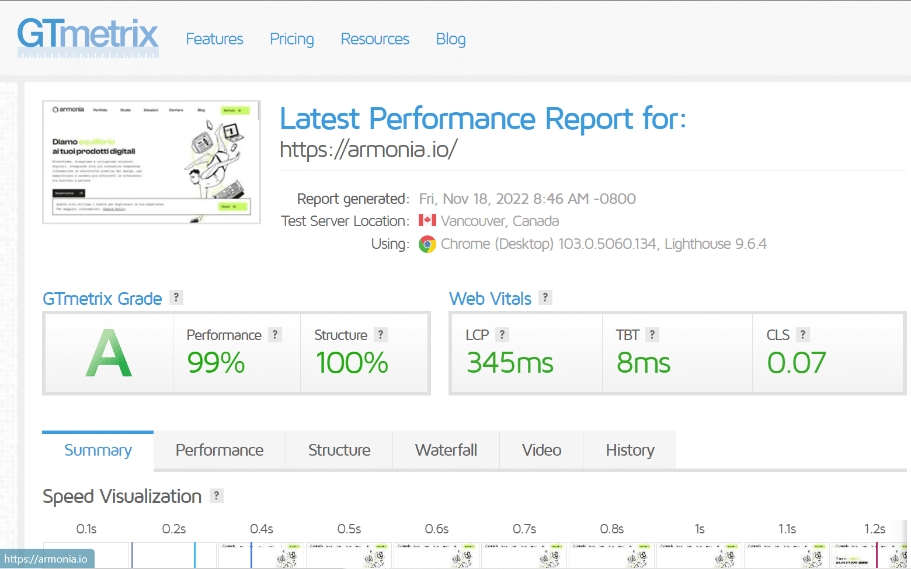
Task: Show help for CLS metric
Action: [803, 335]
